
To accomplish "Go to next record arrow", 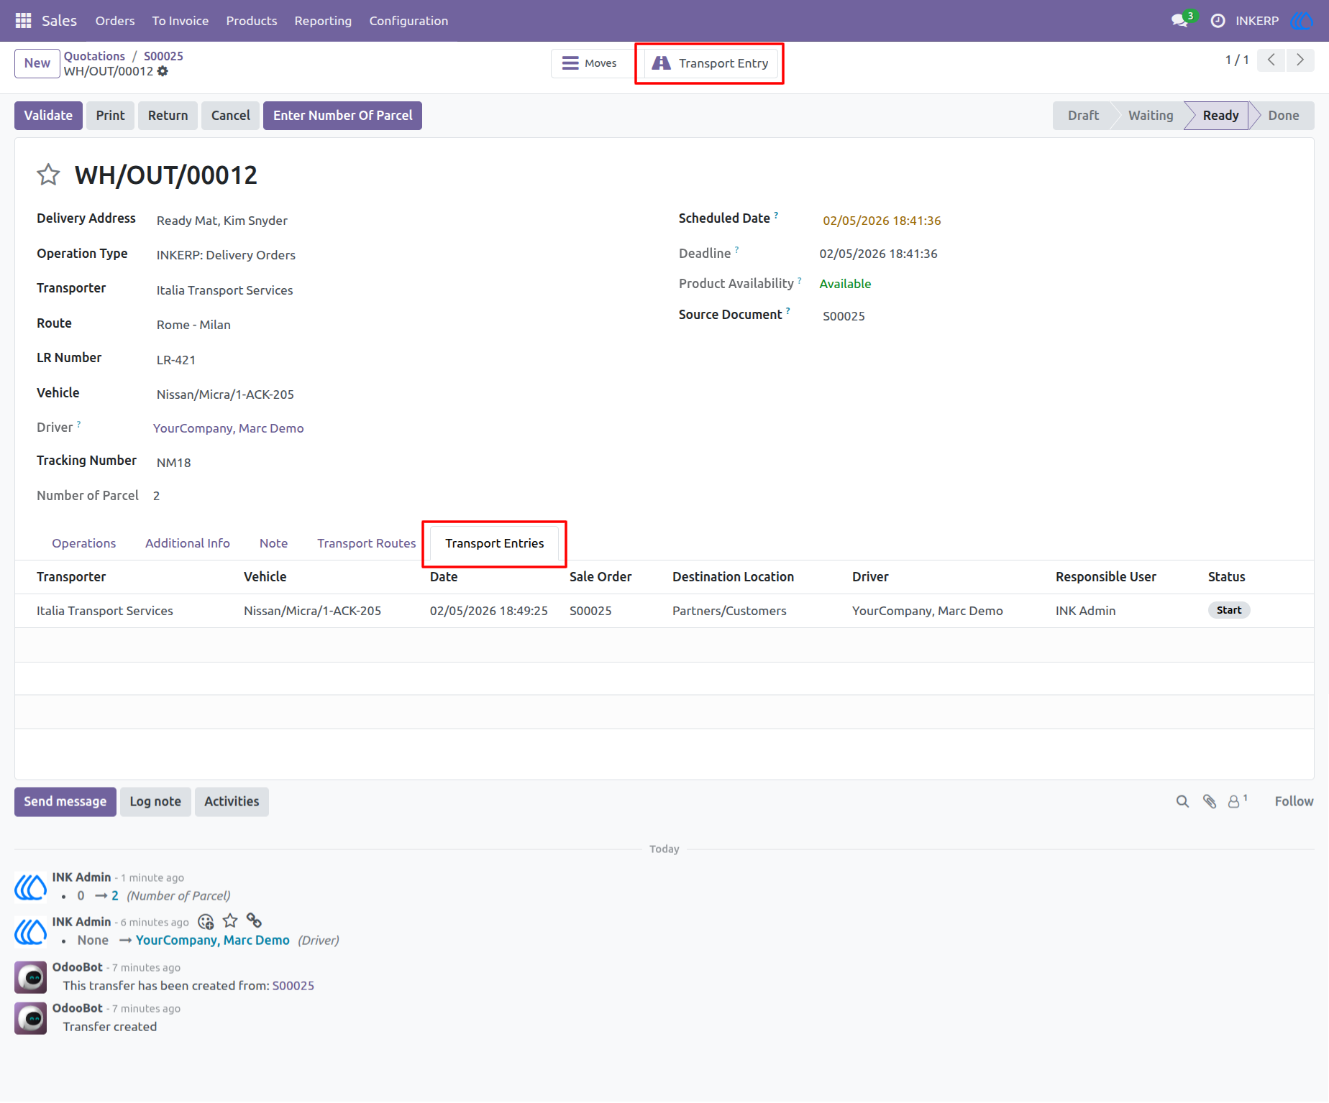I will (x=1300, y=60).
